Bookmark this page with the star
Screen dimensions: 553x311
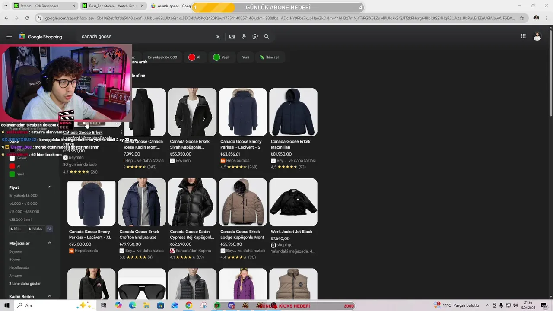coord(522,18)
